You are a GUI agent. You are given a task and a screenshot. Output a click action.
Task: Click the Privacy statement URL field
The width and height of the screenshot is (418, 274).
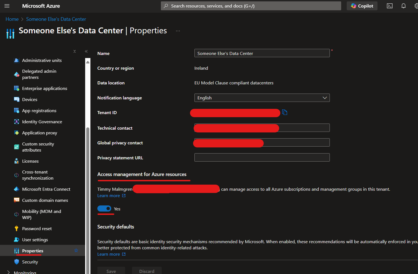click(262, 157)
